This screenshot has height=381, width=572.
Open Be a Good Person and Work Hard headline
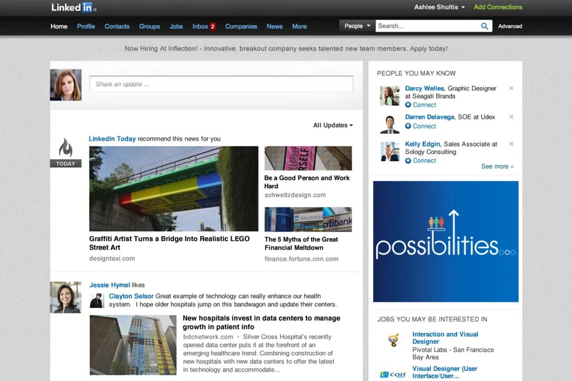pos(307,182)
